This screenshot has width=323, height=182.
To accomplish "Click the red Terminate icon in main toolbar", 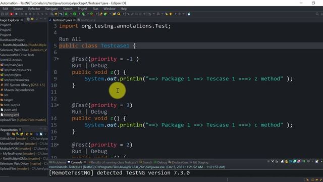I will point(12,14).
